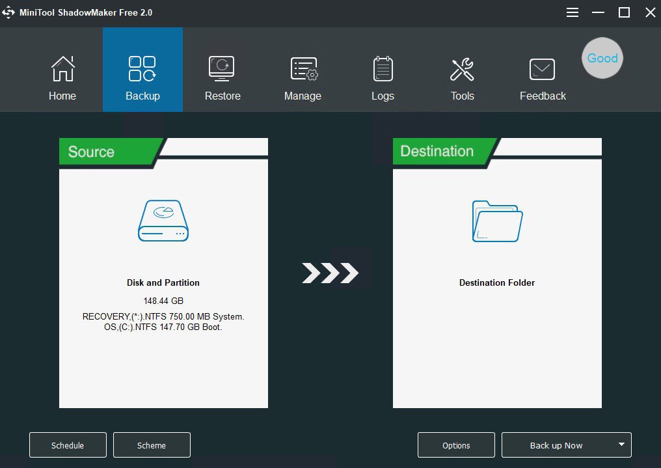
Task: Click the Destination Folder label
Action: tap(497, 282)
